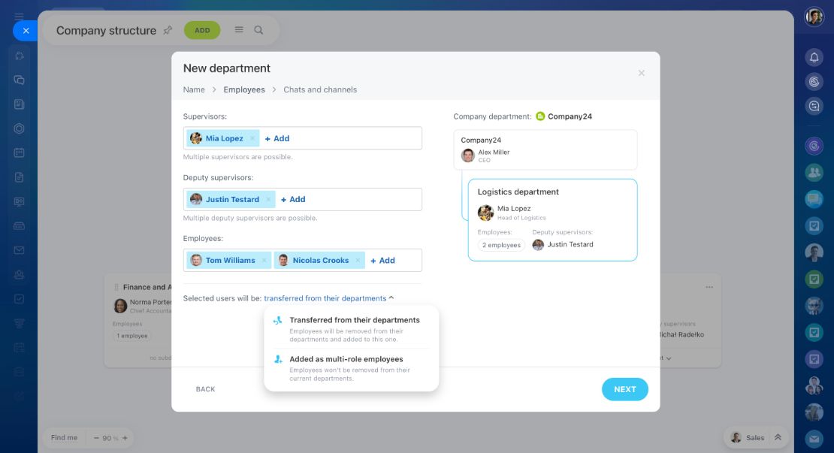Increase zoom with the plus control
The image size is (834, 453).
(x=125, y=438)
